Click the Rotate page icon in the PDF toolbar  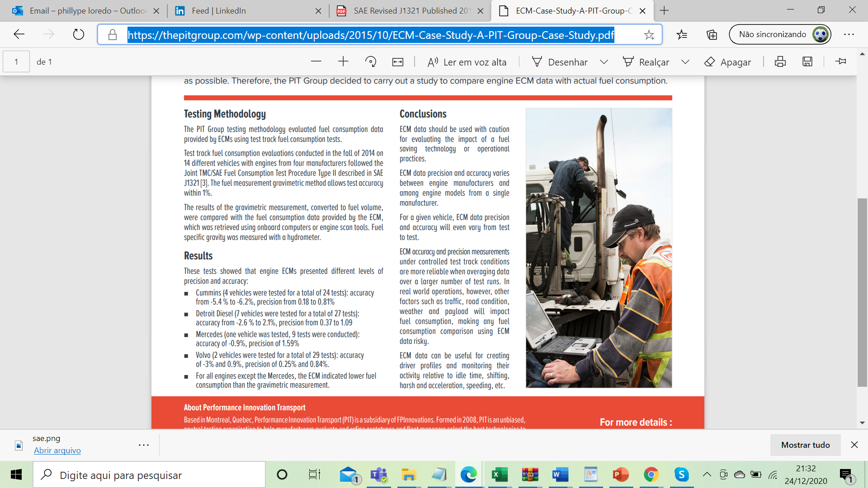370,62
